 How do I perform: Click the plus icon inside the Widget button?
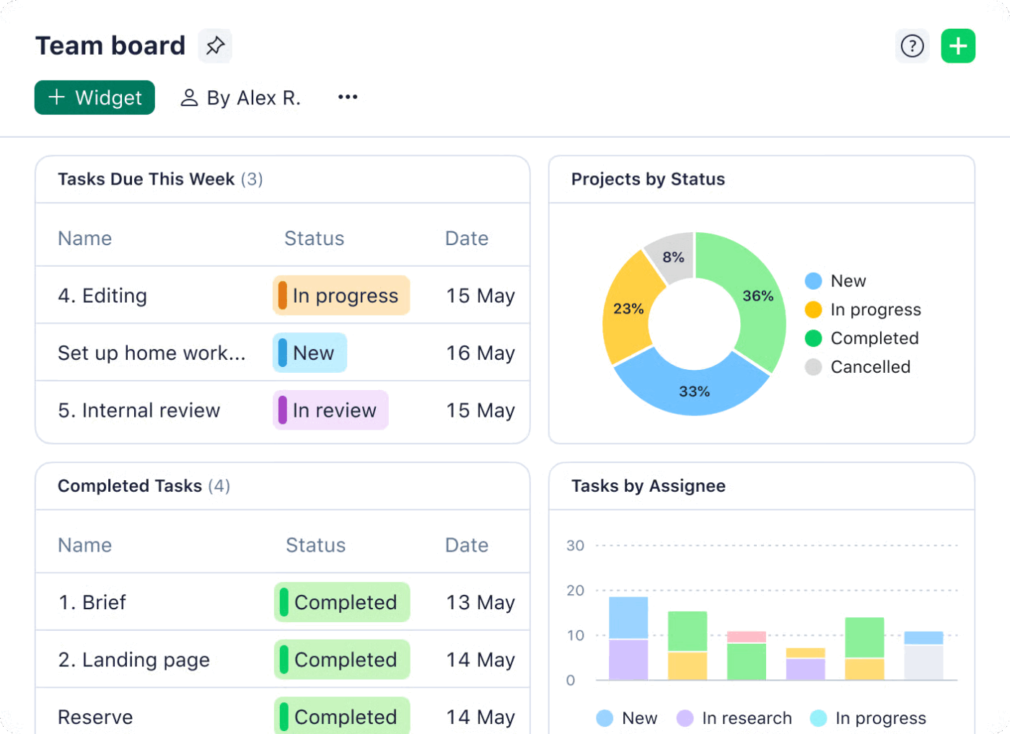[x=56, y=97]
